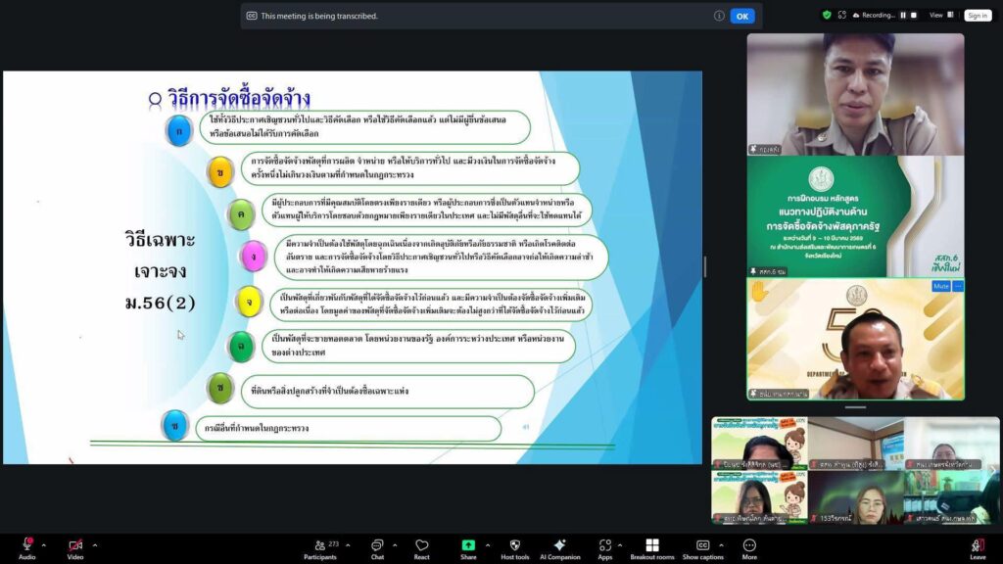Open Breakout rooms

pos(651,545)
